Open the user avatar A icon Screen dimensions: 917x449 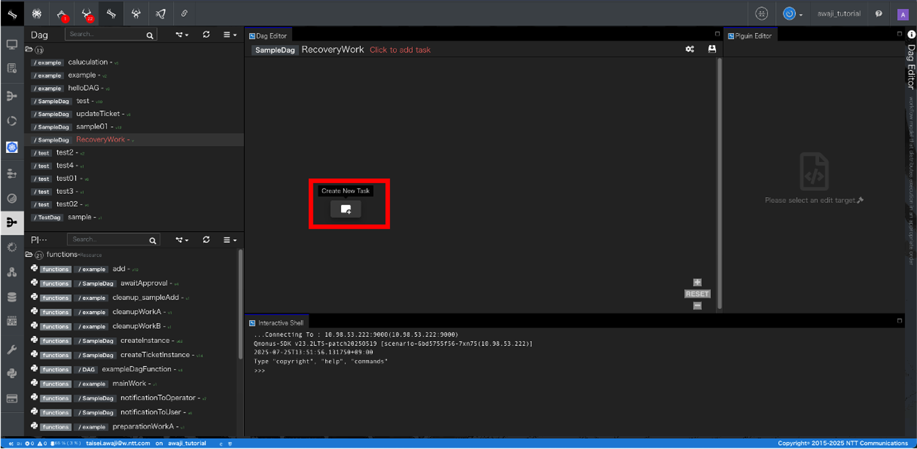(x=903, y=14)
